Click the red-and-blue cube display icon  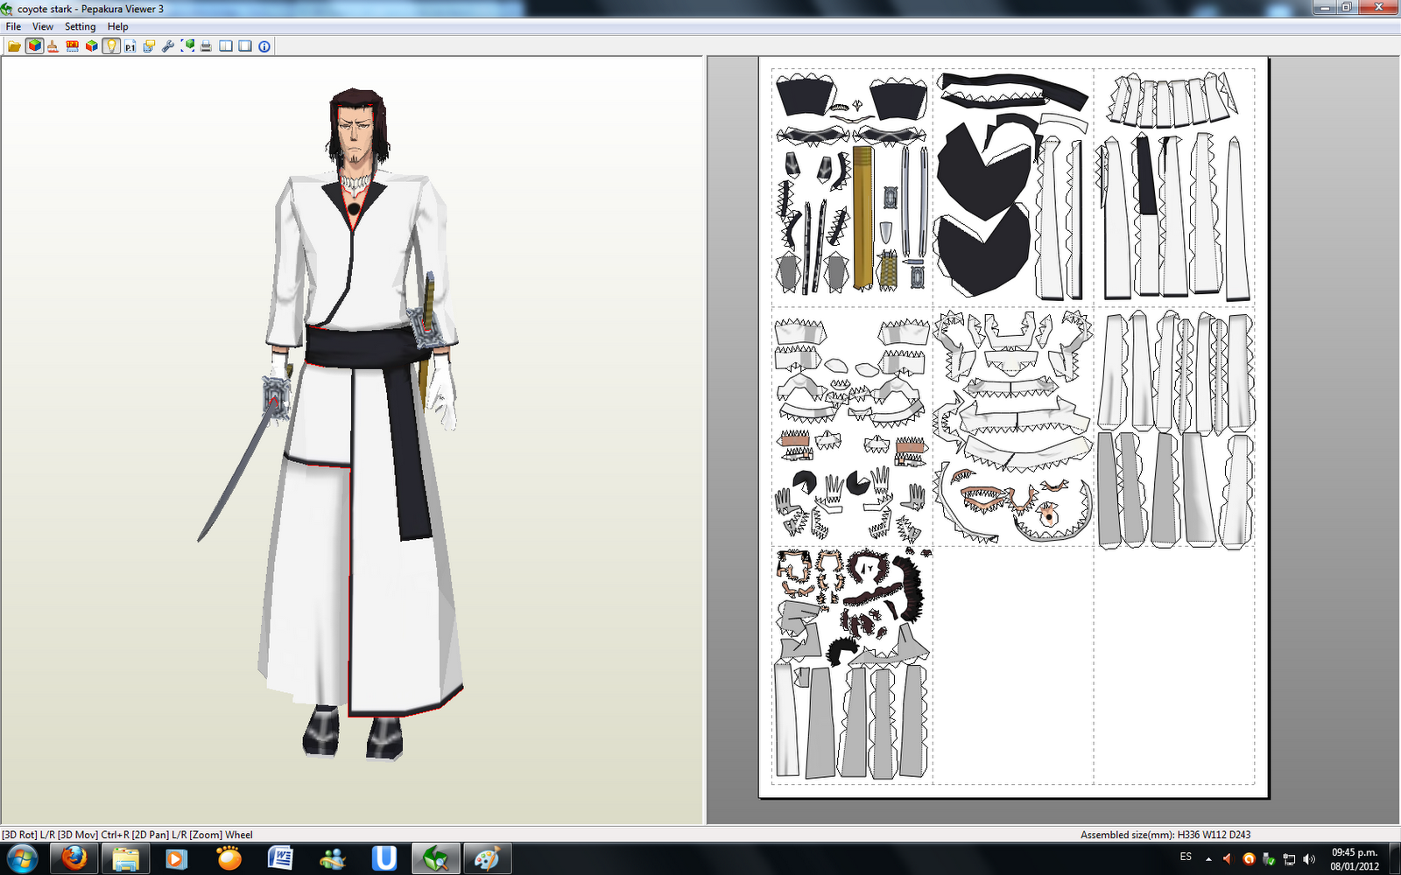[x=91, y=45]
